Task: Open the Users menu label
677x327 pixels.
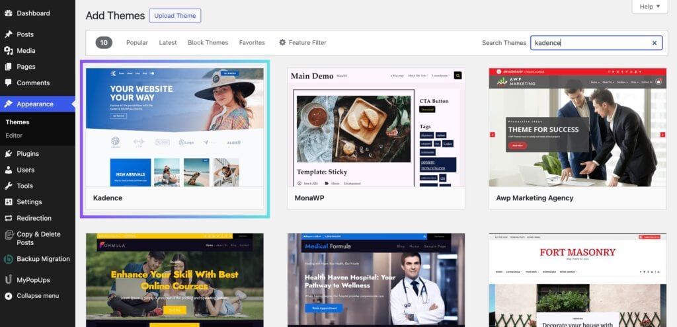Action: pyautogui.click(x=26, y=170)
